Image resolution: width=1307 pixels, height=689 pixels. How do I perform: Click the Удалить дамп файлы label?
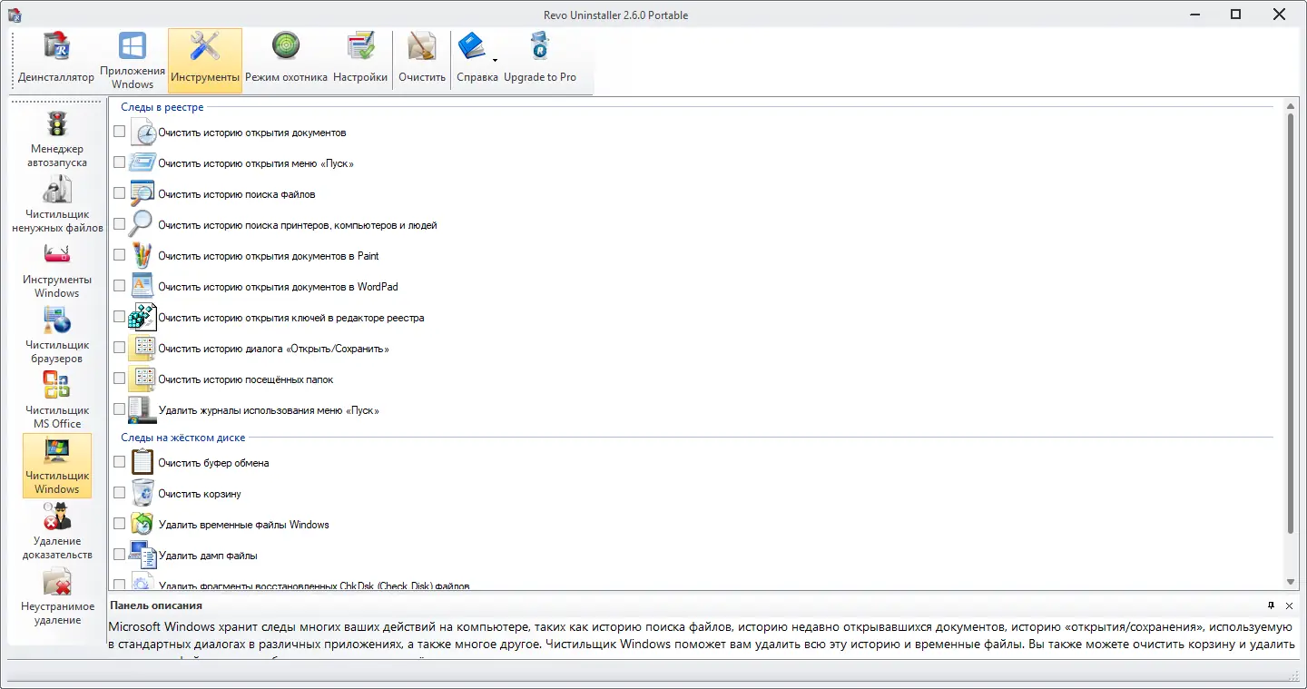pos(208,556)
